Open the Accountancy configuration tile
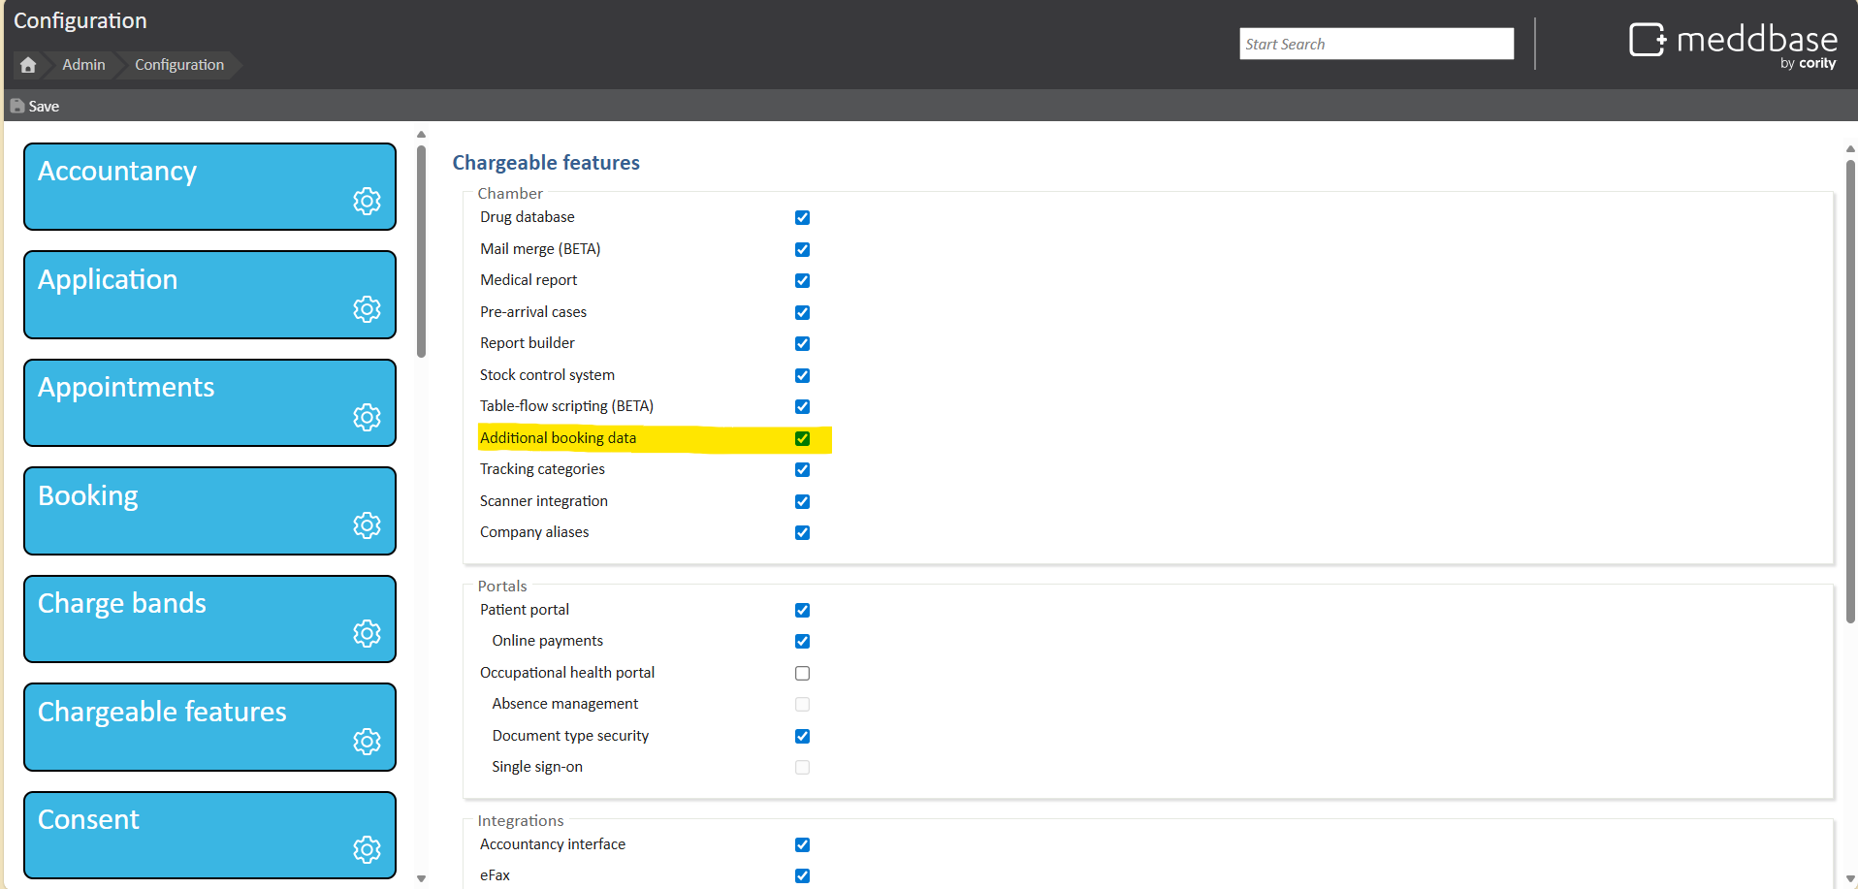Viewport: 1858px width, 889px height. tap(194, 186)
